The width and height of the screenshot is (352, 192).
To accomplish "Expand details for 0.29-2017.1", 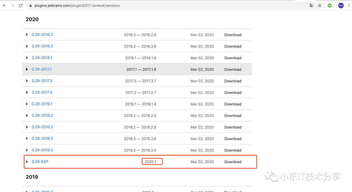I will point(27,69).
